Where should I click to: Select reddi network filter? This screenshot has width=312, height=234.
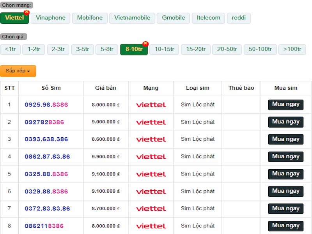[239, 18]
